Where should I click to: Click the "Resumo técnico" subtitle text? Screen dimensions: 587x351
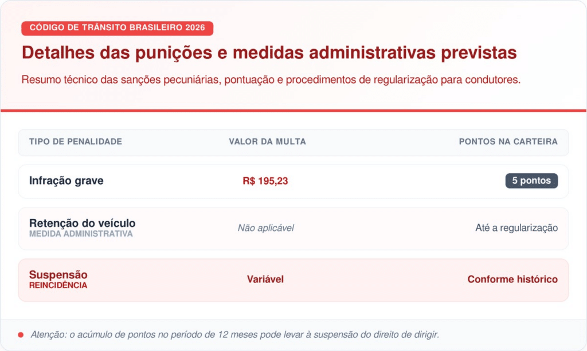[x=271, y=79]
